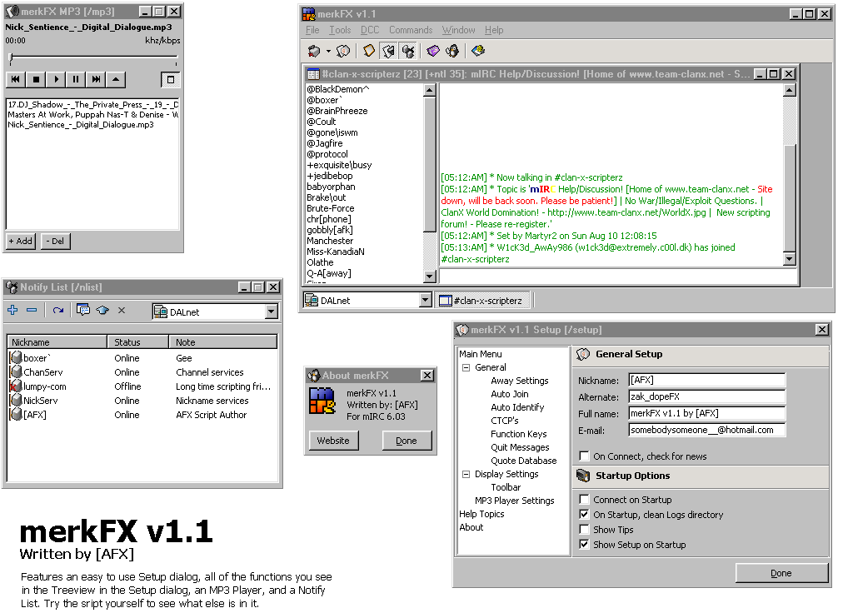
Task: Skip to next track in MP3 player
Action: pos(96,79)
